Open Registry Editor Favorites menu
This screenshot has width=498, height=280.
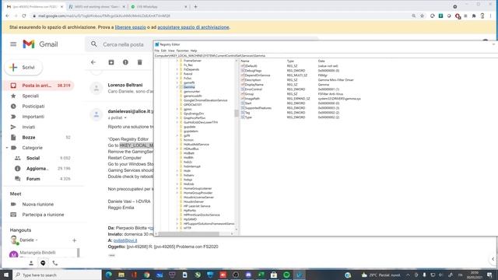tap(183, 51)
